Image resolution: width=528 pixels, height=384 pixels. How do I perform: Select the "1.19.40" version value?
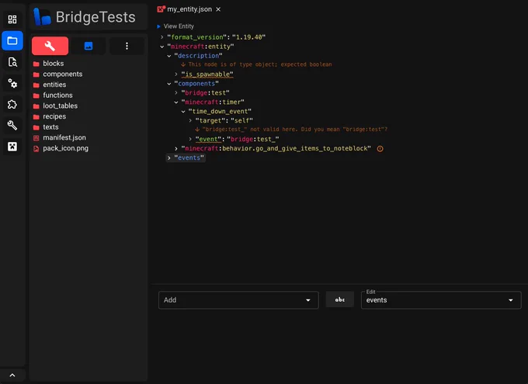[x=248, y=37]
